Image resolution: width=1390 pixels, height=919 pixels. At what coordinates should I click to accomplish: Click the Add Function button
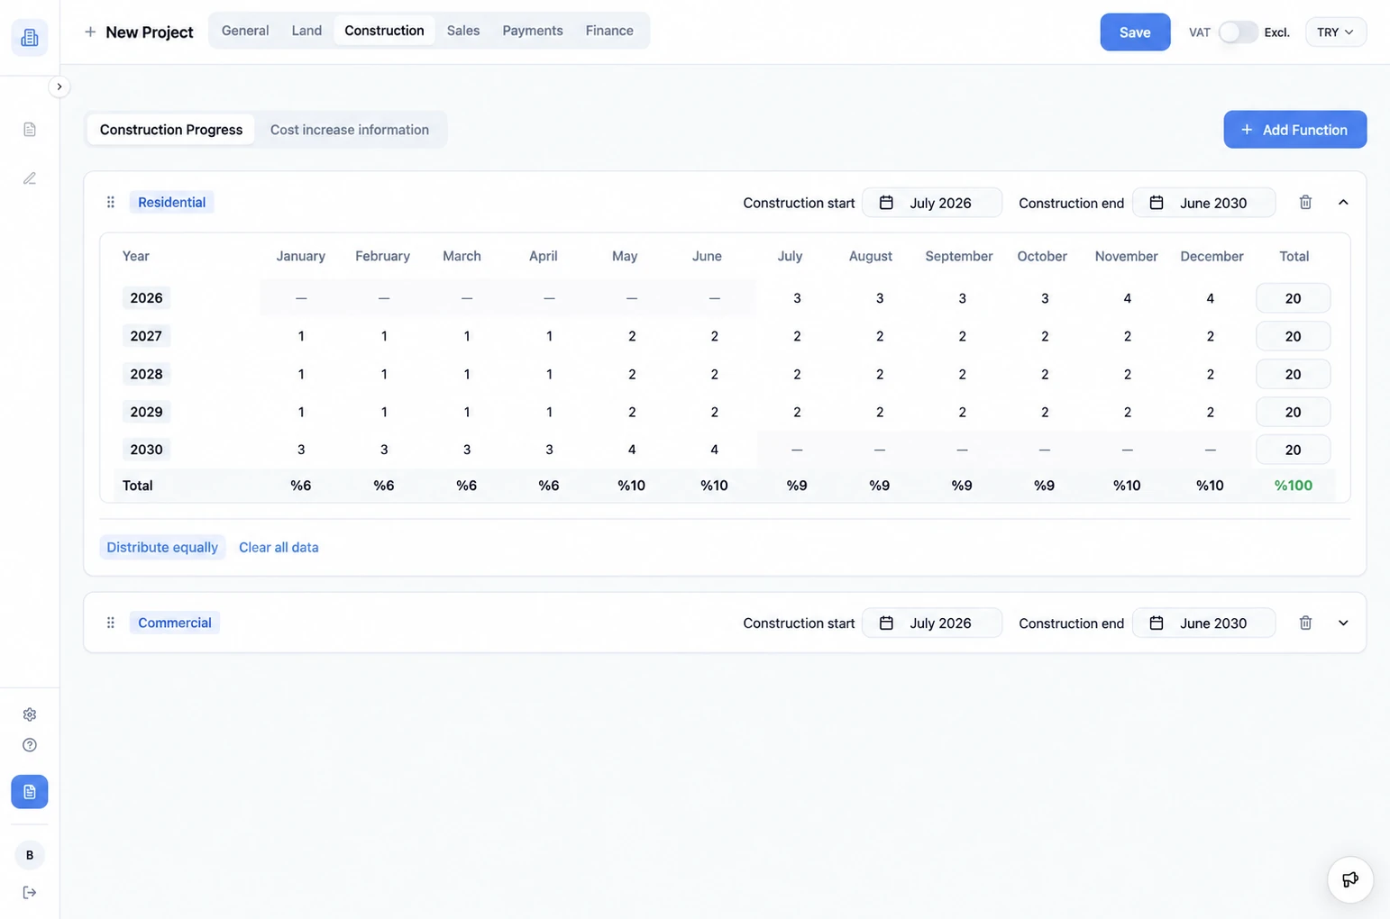[1294, 130]
